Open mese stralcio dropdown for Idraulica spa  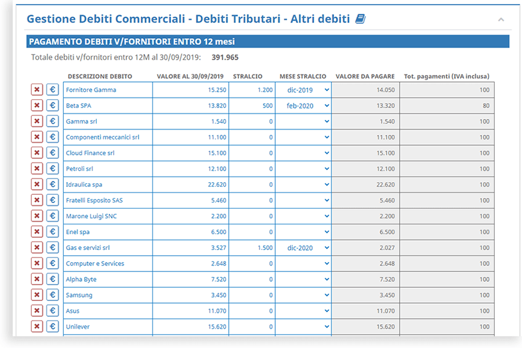tap(303, 184)
